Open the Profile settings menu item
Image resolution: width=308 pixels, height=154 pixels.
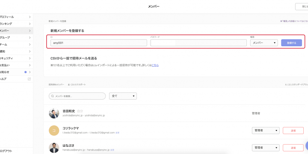click(x=16, y=17)
